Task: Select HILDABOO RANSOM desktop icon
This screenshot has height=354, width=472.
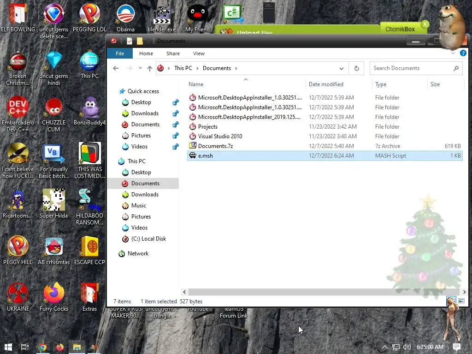Action: pyautogui.click(x=89, y=207)
